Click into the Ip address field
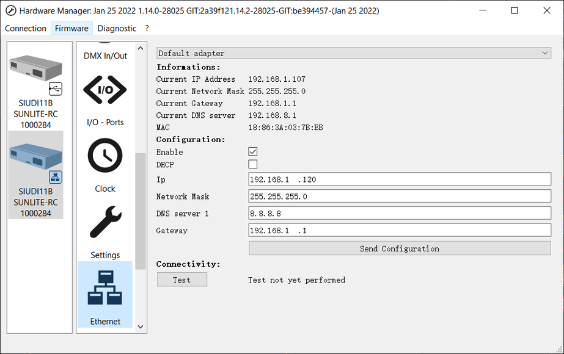This screenshot has height=354, width=564. coord(399,179)
